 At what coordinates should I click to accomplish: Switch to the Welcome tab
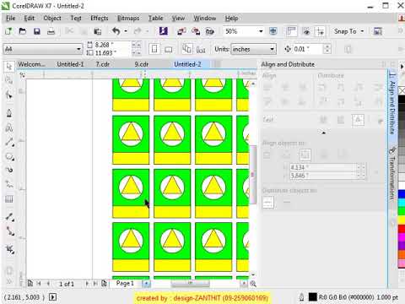(x=31, y=64)
